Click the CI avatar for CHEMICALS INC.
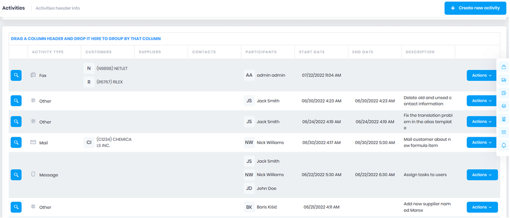Image resolution: width=510 pixels, height=218 pixels. click(89, 143)
